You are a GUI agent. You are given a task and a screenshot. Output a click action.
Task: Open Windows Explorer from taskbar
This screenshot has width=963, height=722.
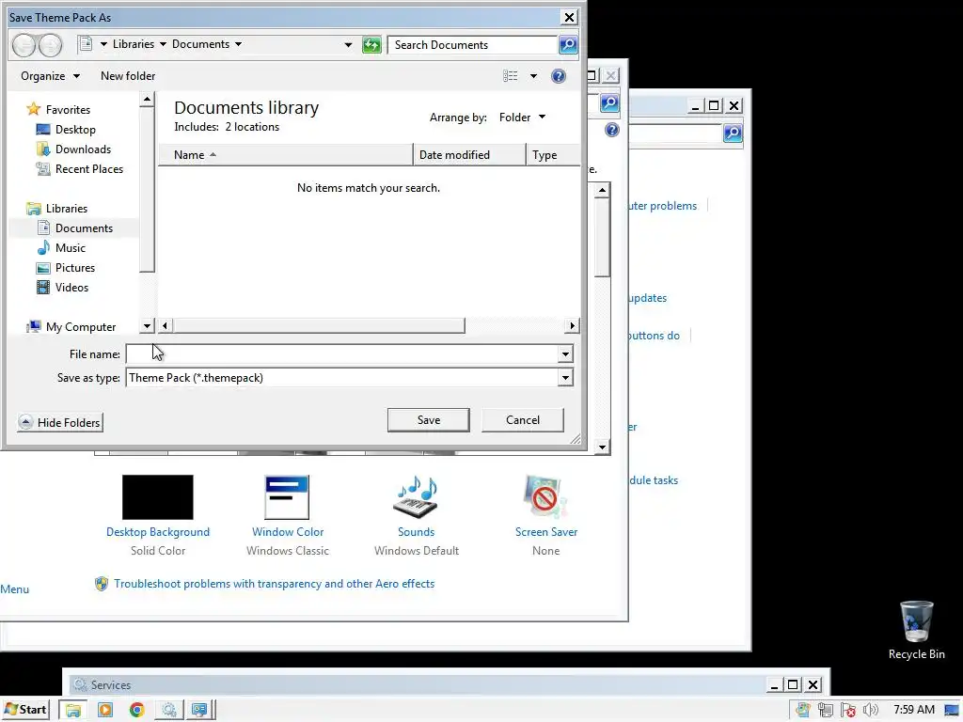[73, 711]
